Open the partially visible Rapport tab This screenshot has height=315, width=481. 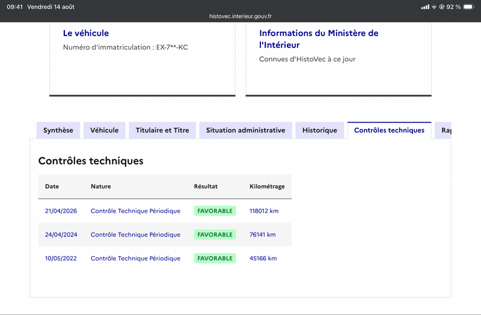443,130
